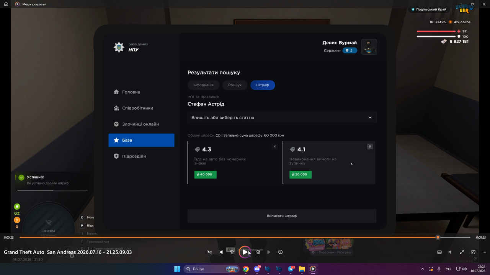Enter full screen in media player
This screenshot has height=275, width=490.
[462, 252]
